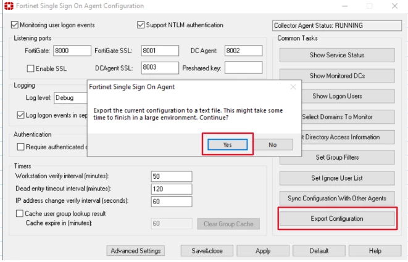Open Advanced Settings
The width and height of the screenshot is (408, 262).
[x=136, y=251]
